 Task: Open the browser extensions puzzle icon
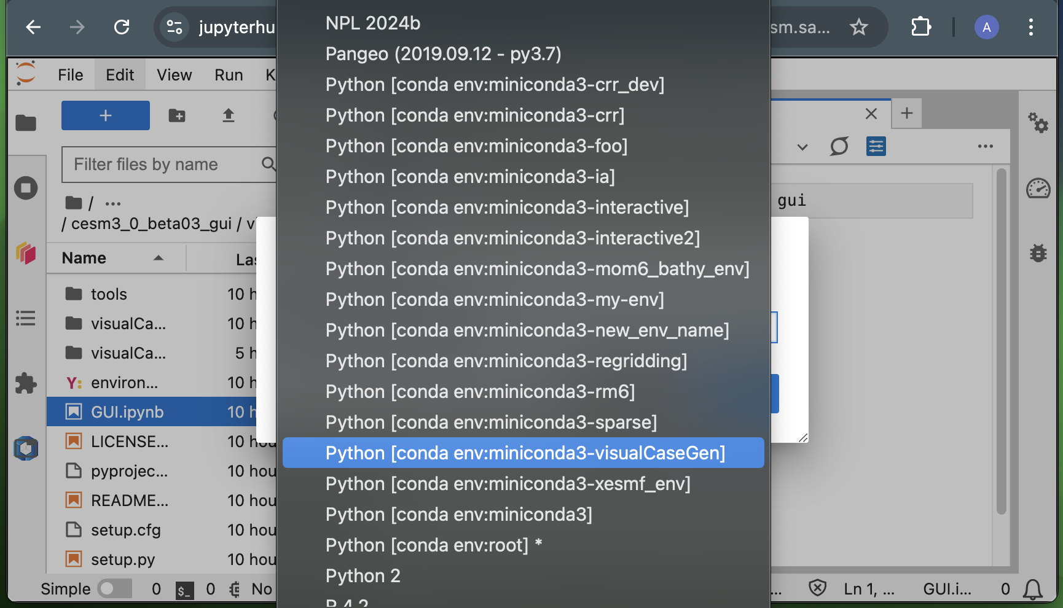tap(920, 27)
